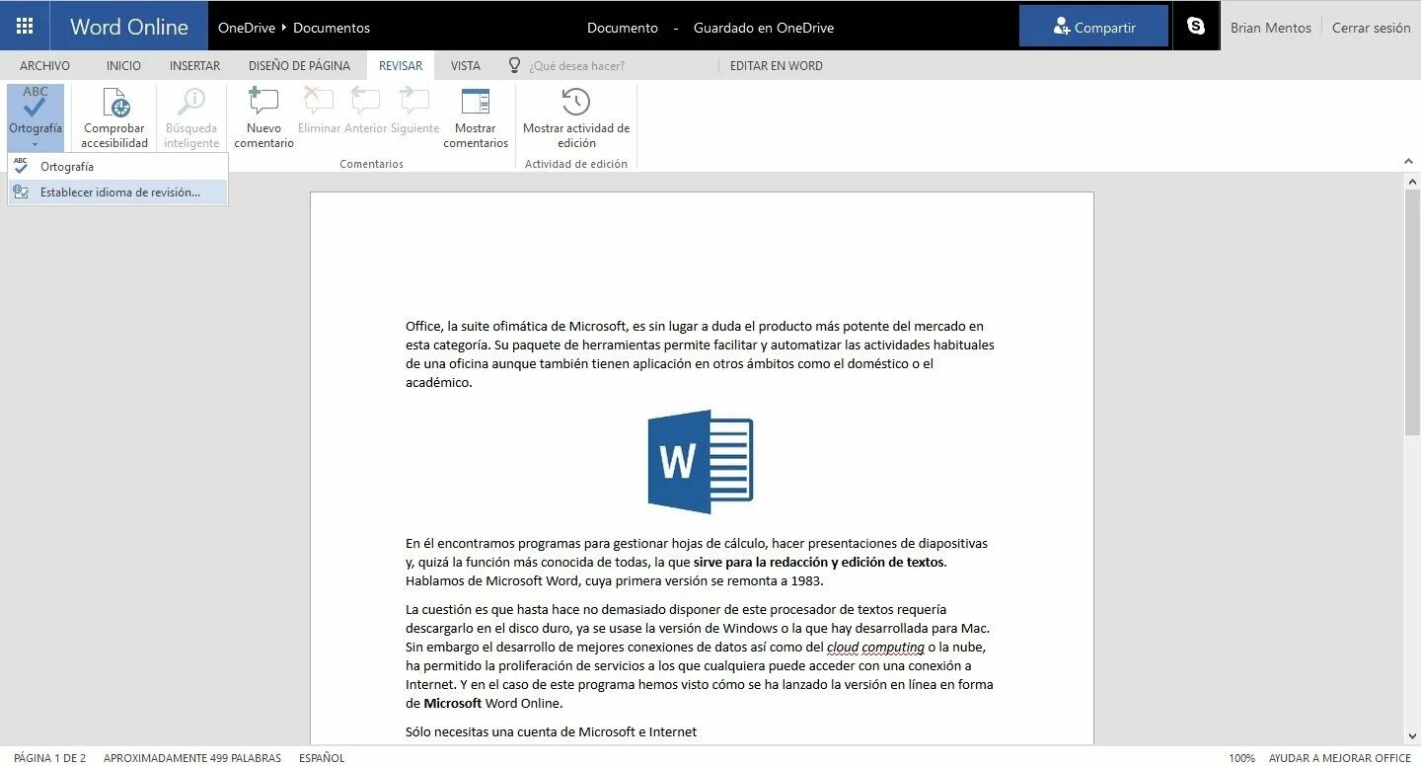Switch to INICIO tab
The width and height of the screenshot is (1421, 766).
click(123, 65)
